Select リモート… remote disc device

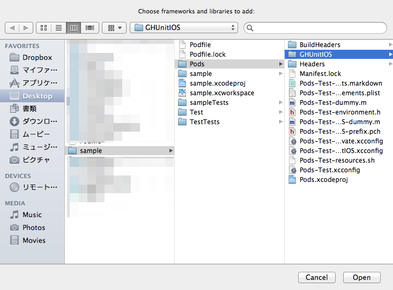click(x=32, y=187)
